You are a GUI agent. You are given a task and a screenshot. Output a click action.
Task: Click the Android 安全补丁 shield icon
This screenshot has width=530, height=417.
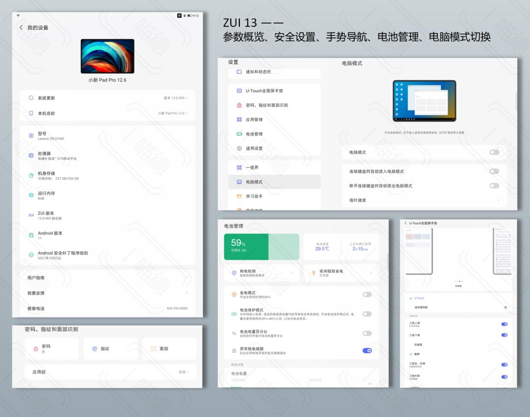point(31,255)
